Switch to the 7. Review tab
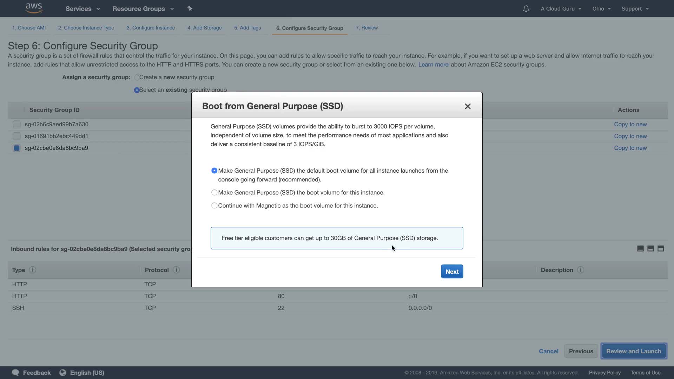The image size is (674, 379). tap(366, 28)
